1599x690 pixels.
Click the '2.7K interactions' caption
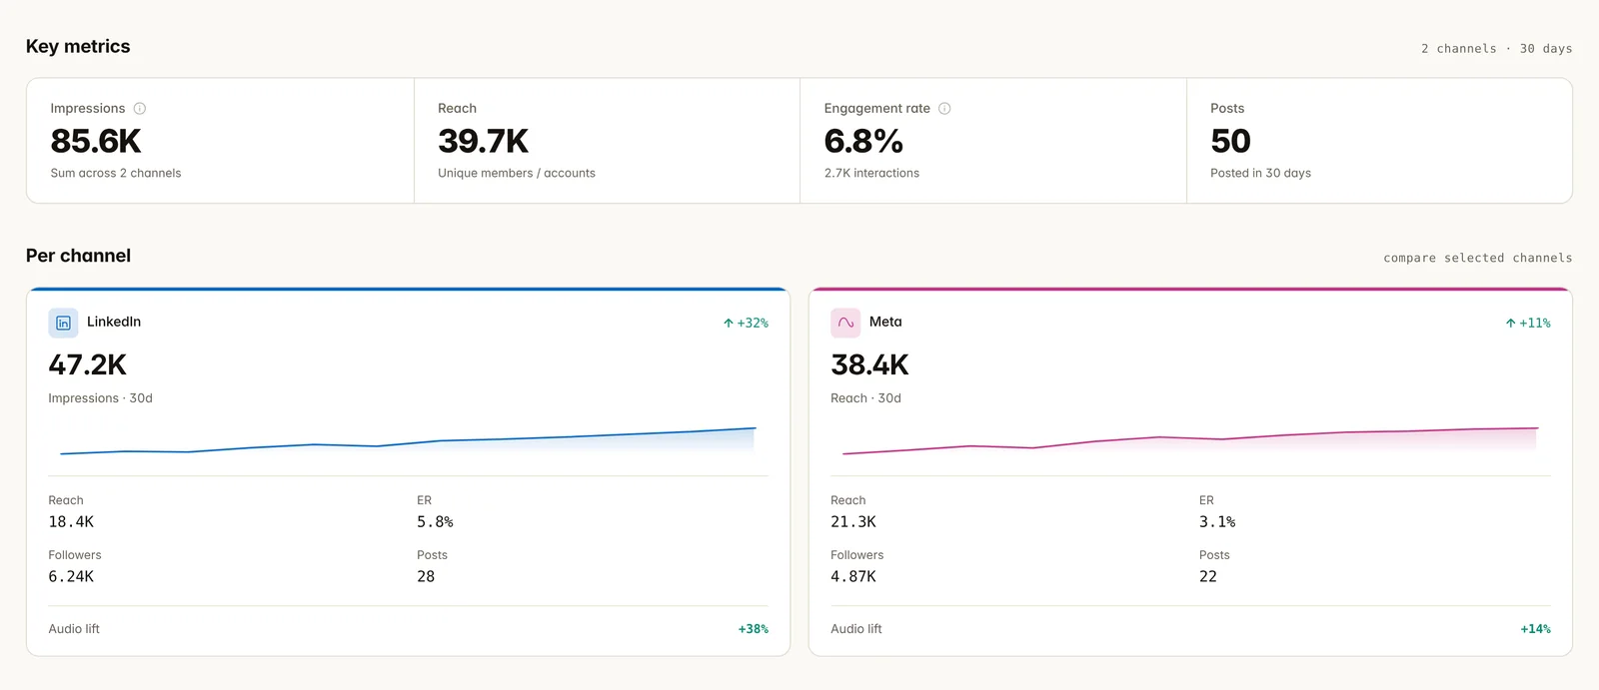pyautogui.click(x=871, y=174)
